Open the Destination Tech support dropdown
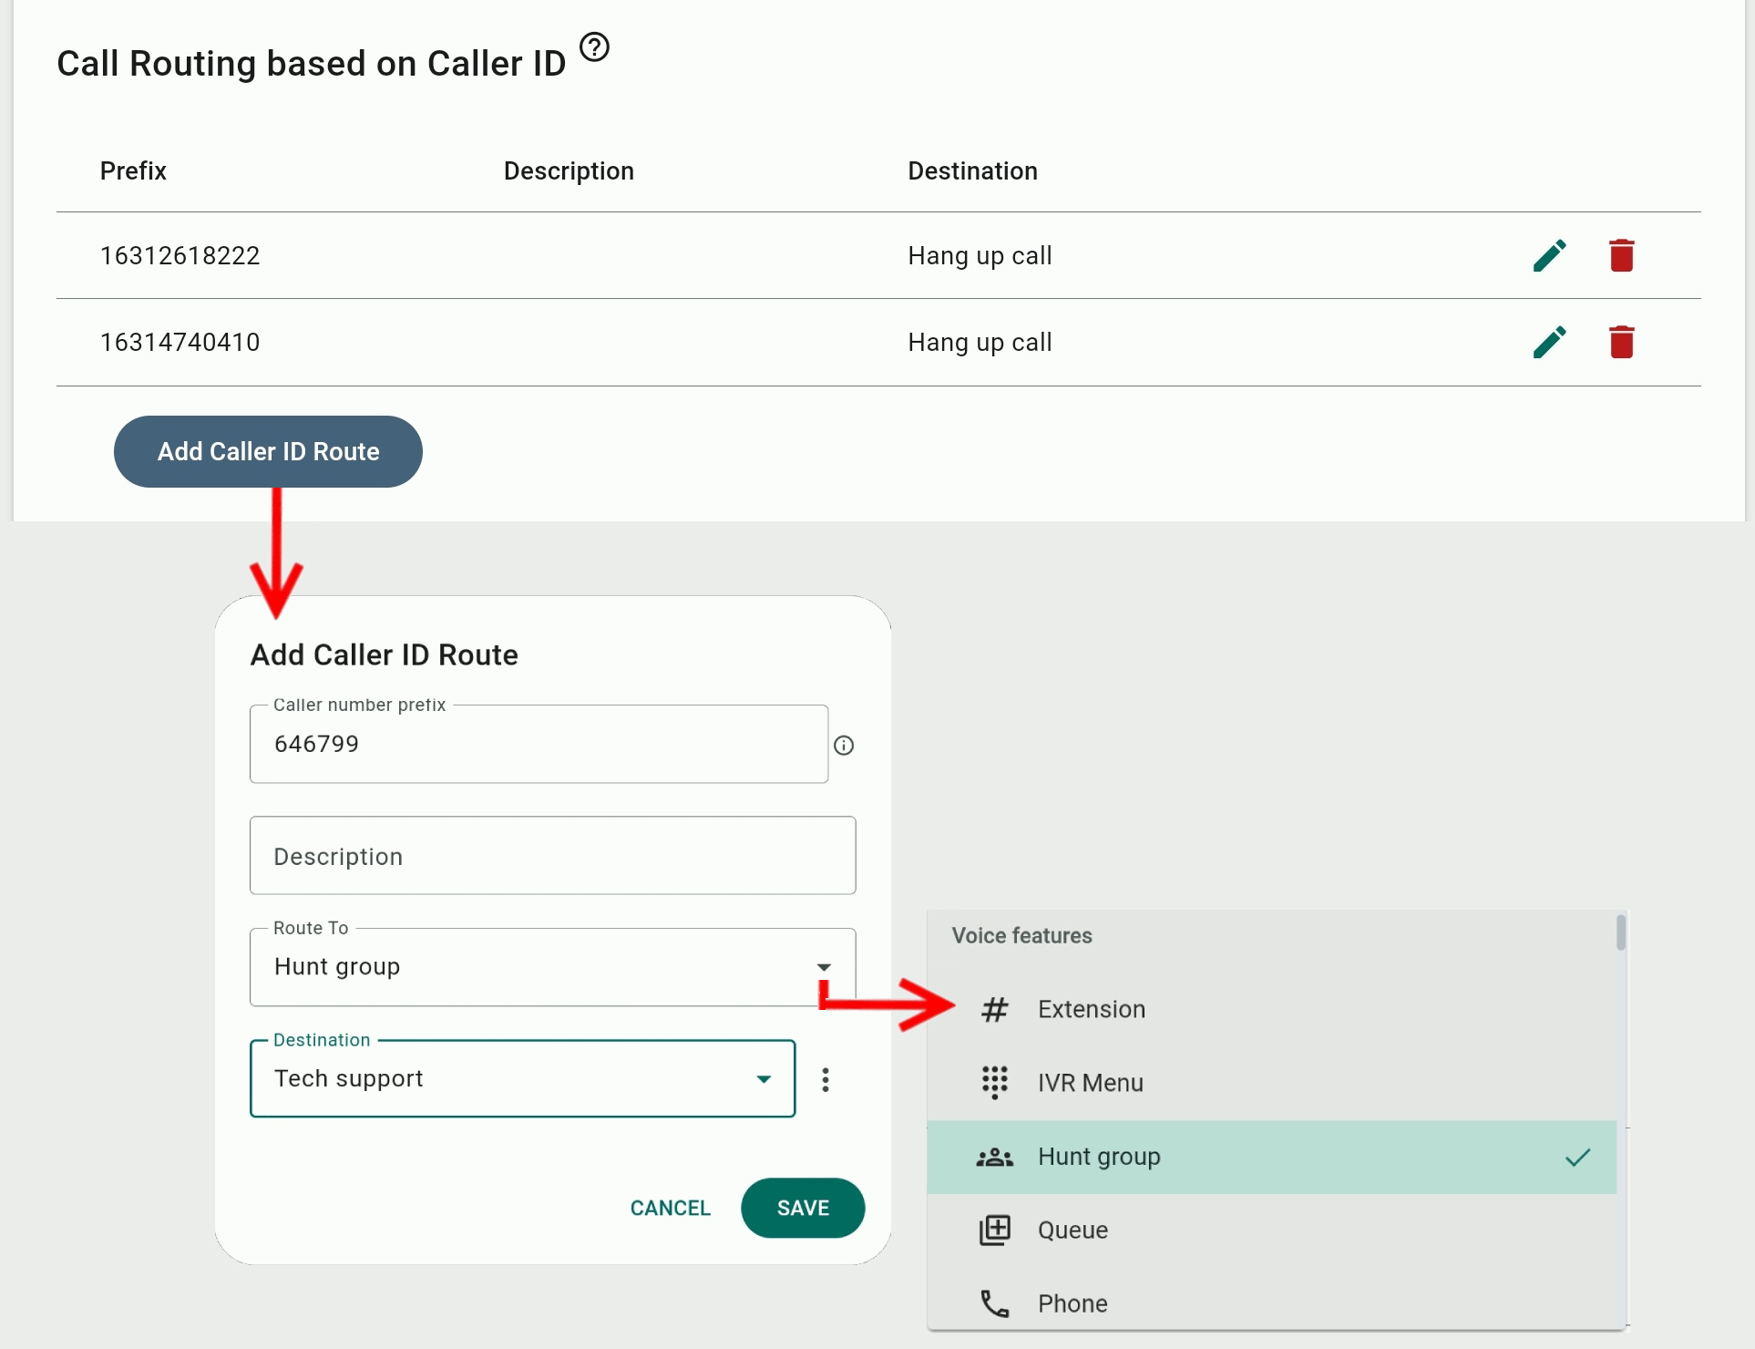1755x1349 pixels. [x=764, y=1079]
